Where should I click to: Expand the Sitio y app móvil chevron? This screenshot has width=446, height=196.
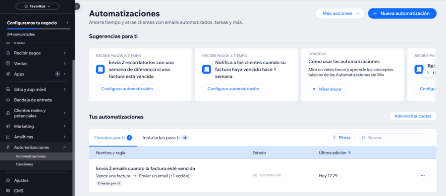click(65, 89)
